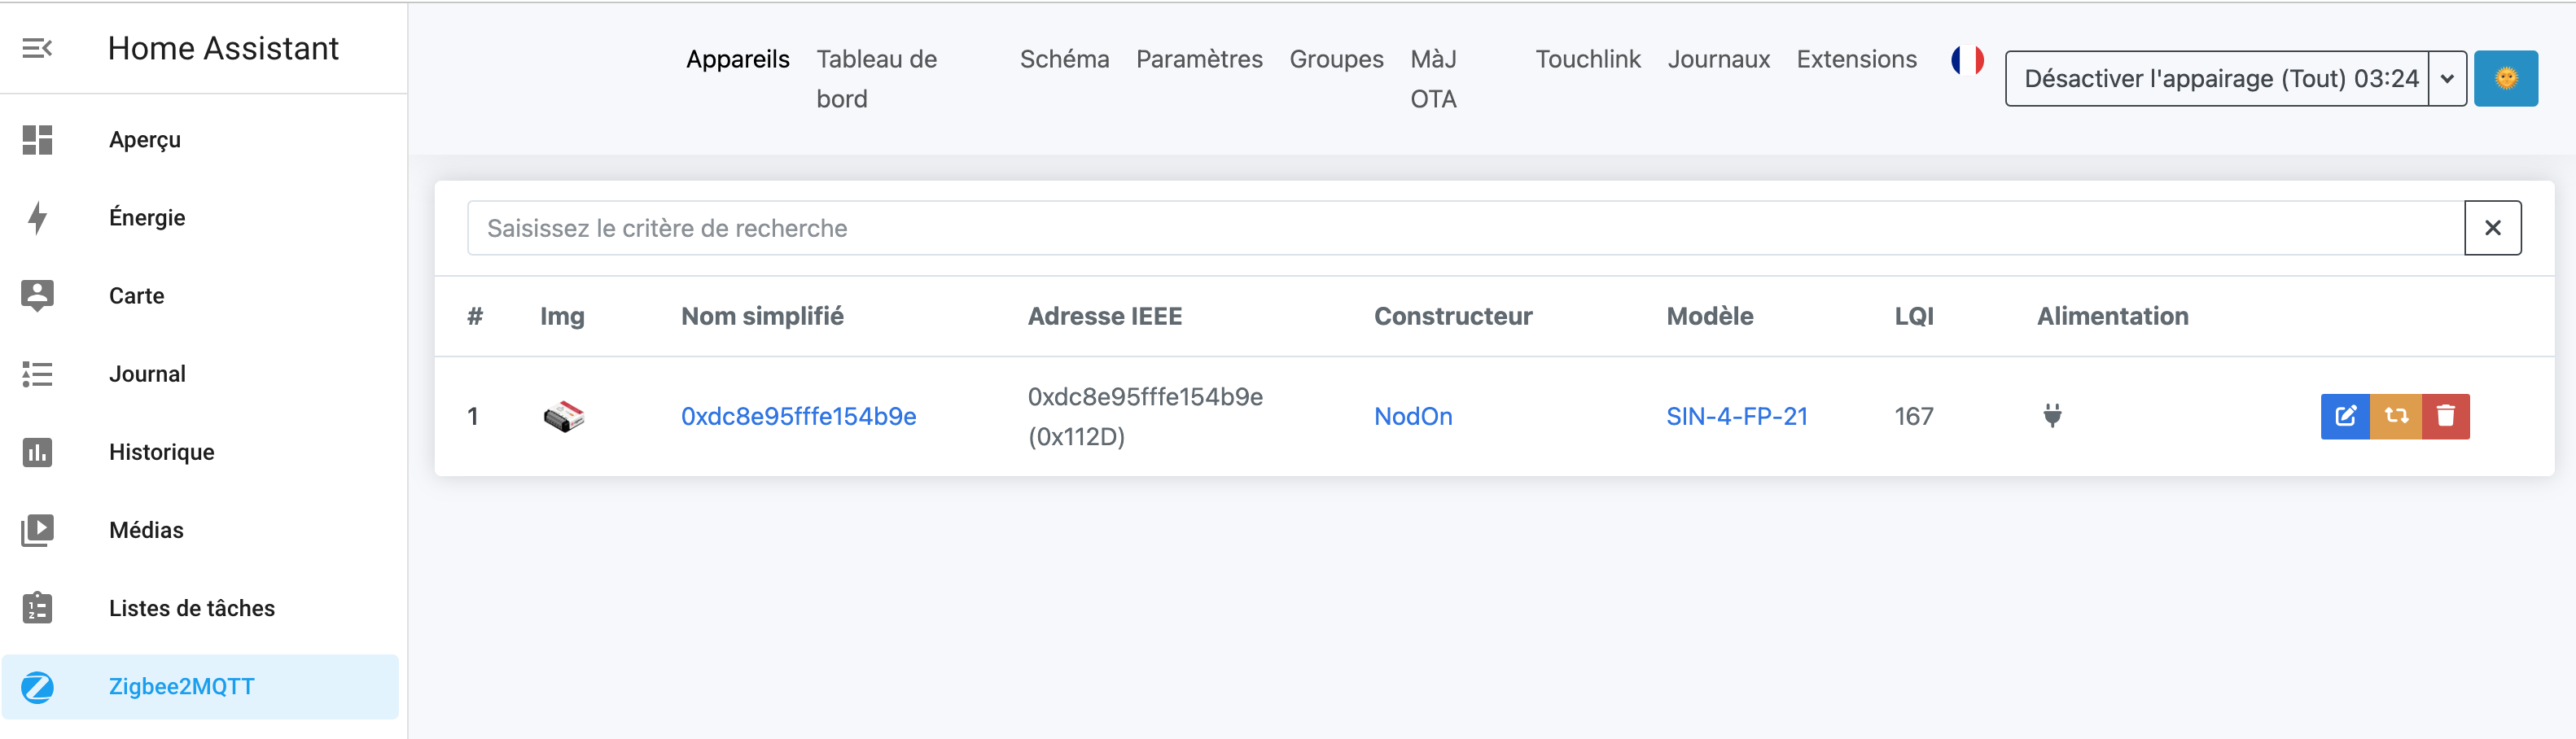Switch to the Appareils tab
2576x739 pixels.
(738, 59)
